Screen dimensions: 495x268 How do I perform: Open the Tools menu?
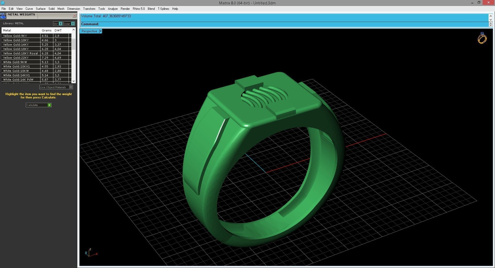point(102,9)
